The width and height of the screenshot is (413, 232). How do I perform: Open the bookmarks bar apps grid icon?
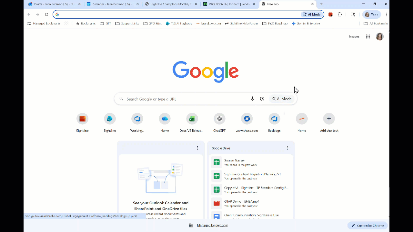[x=66, y=24]
